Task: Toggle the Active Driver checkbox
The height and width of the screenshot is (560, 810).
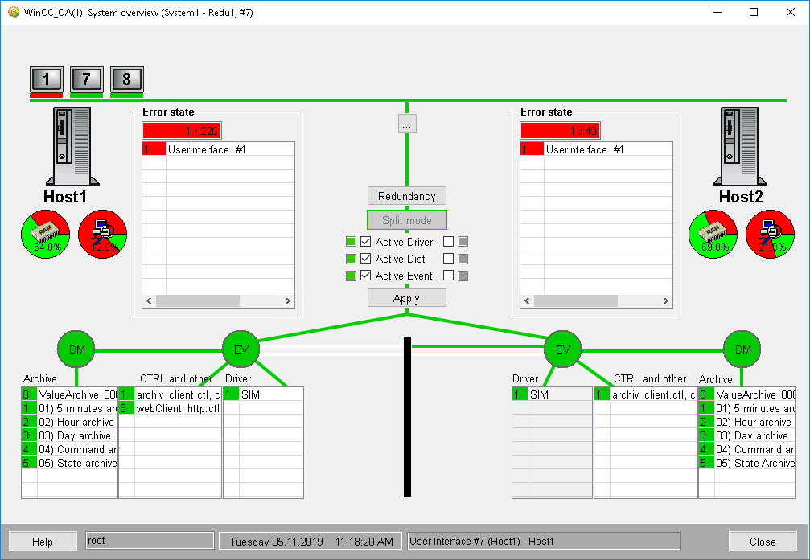Action: (366, 242)
